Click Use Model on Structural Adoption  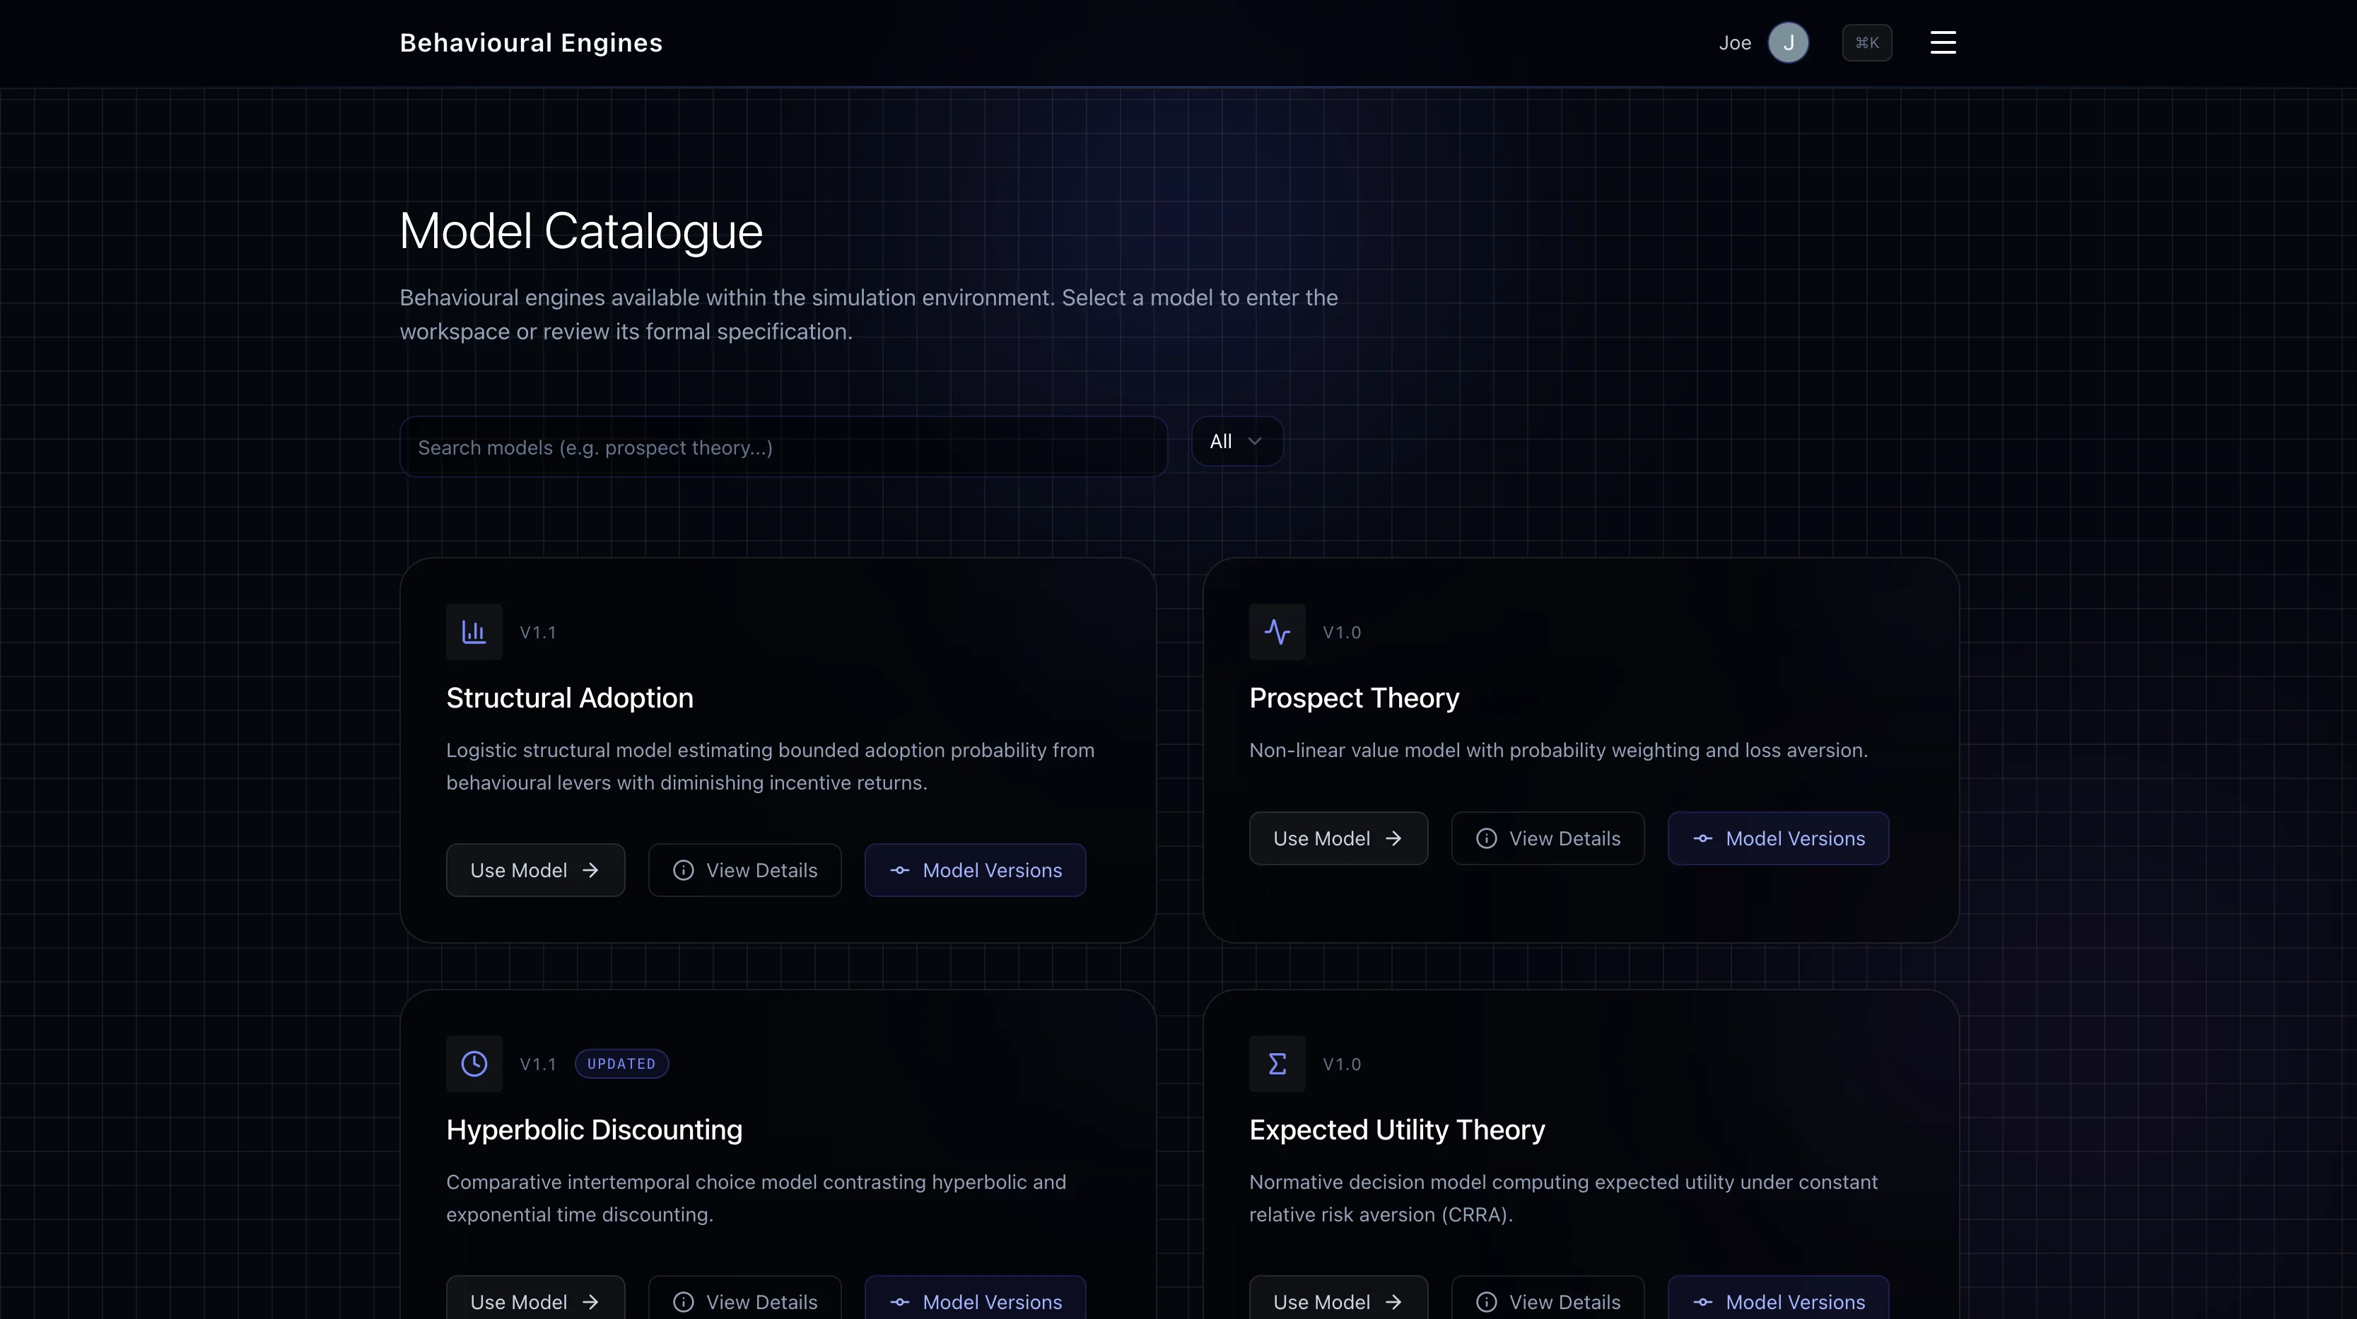coord(534,870)
